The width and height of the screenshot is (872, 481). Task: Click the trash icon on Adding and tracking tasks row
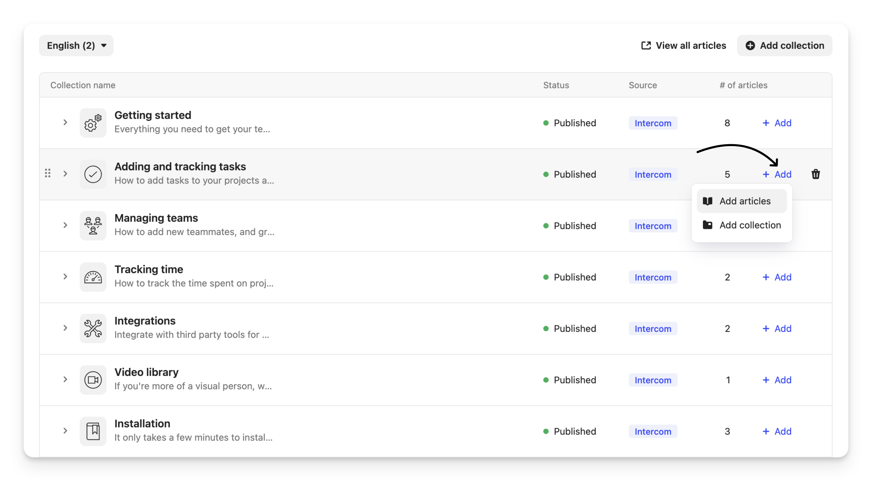click(x=816, y=174)
